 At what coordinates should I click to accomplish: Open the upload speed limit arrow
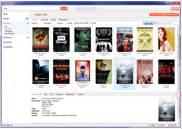click(x=157, y=125)
